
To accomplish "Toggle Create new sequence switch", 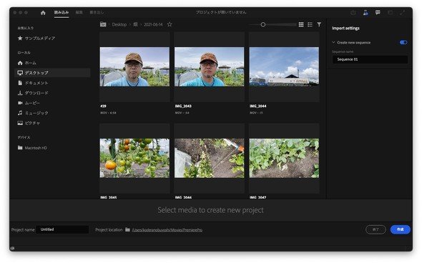I will click(403, 42).
